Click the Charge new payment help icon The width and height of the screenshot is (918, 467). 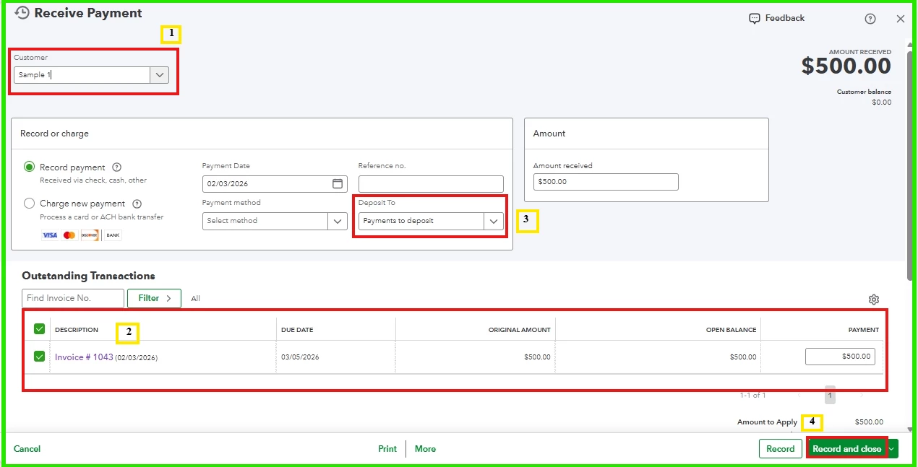point(137,204)
